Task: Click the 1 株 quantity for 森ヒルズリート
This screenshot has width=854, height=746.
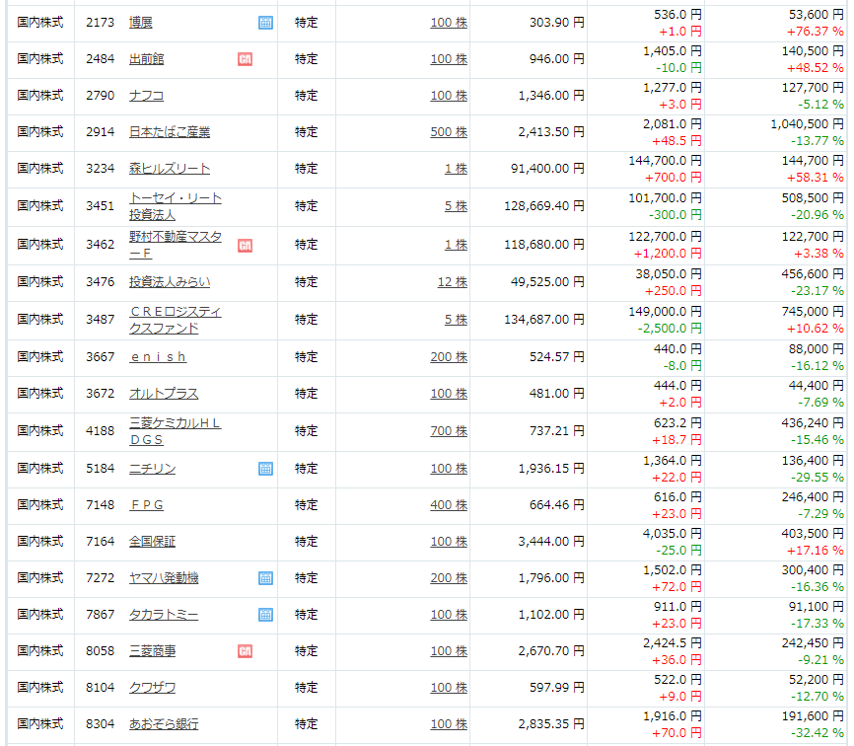Action: (456, 169)
